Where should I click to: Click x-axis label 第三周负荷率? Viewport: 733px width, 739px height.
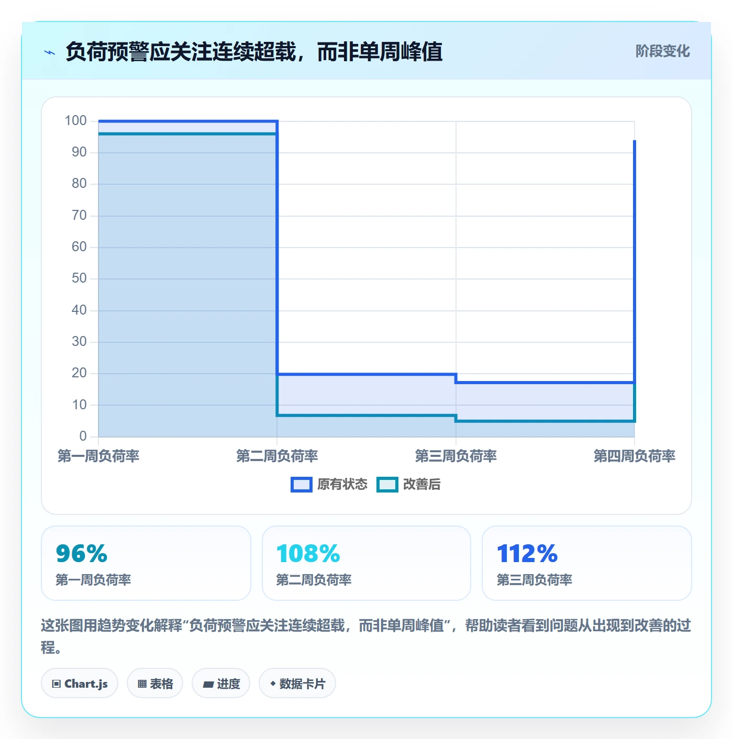456,456
